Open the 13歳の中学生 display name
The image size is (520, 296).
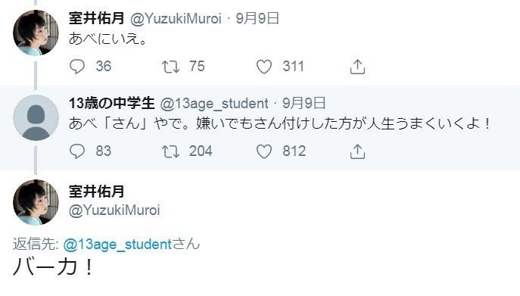coord(112,103)
